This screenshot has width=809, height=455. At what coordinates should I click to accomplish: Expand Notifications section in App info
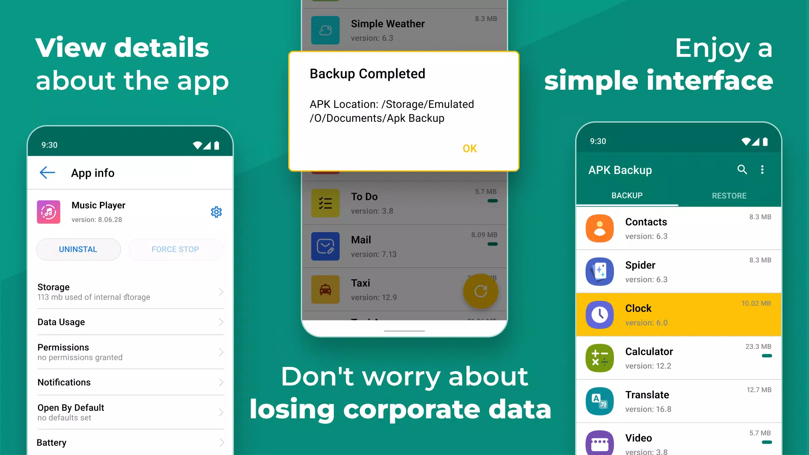coord(129,382)
